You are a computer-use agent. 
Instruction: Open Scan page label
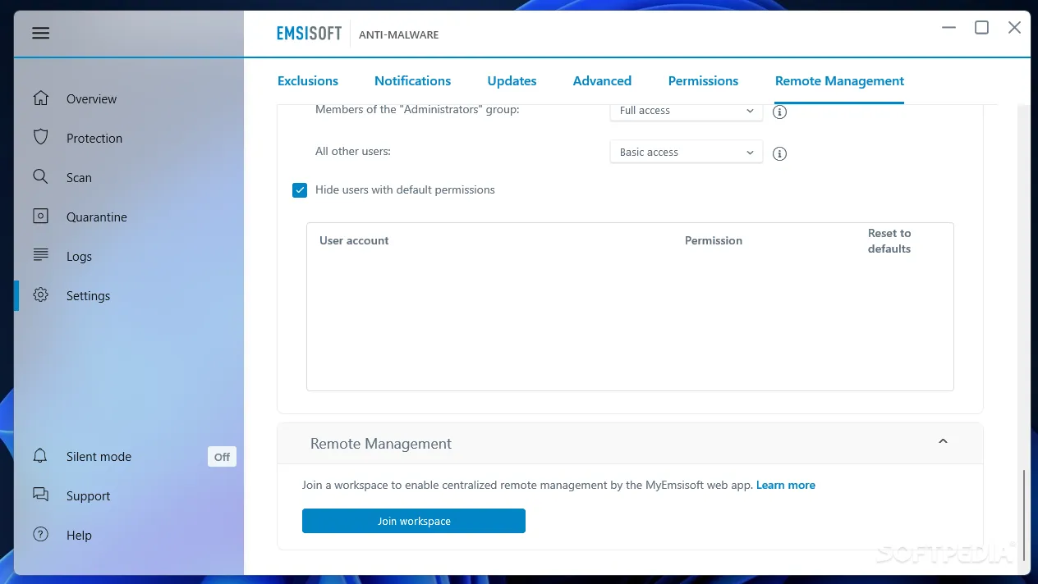point(79,177)
